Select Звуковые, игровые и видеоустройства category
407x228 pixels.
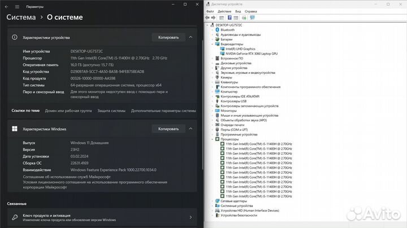pos(248,73)
